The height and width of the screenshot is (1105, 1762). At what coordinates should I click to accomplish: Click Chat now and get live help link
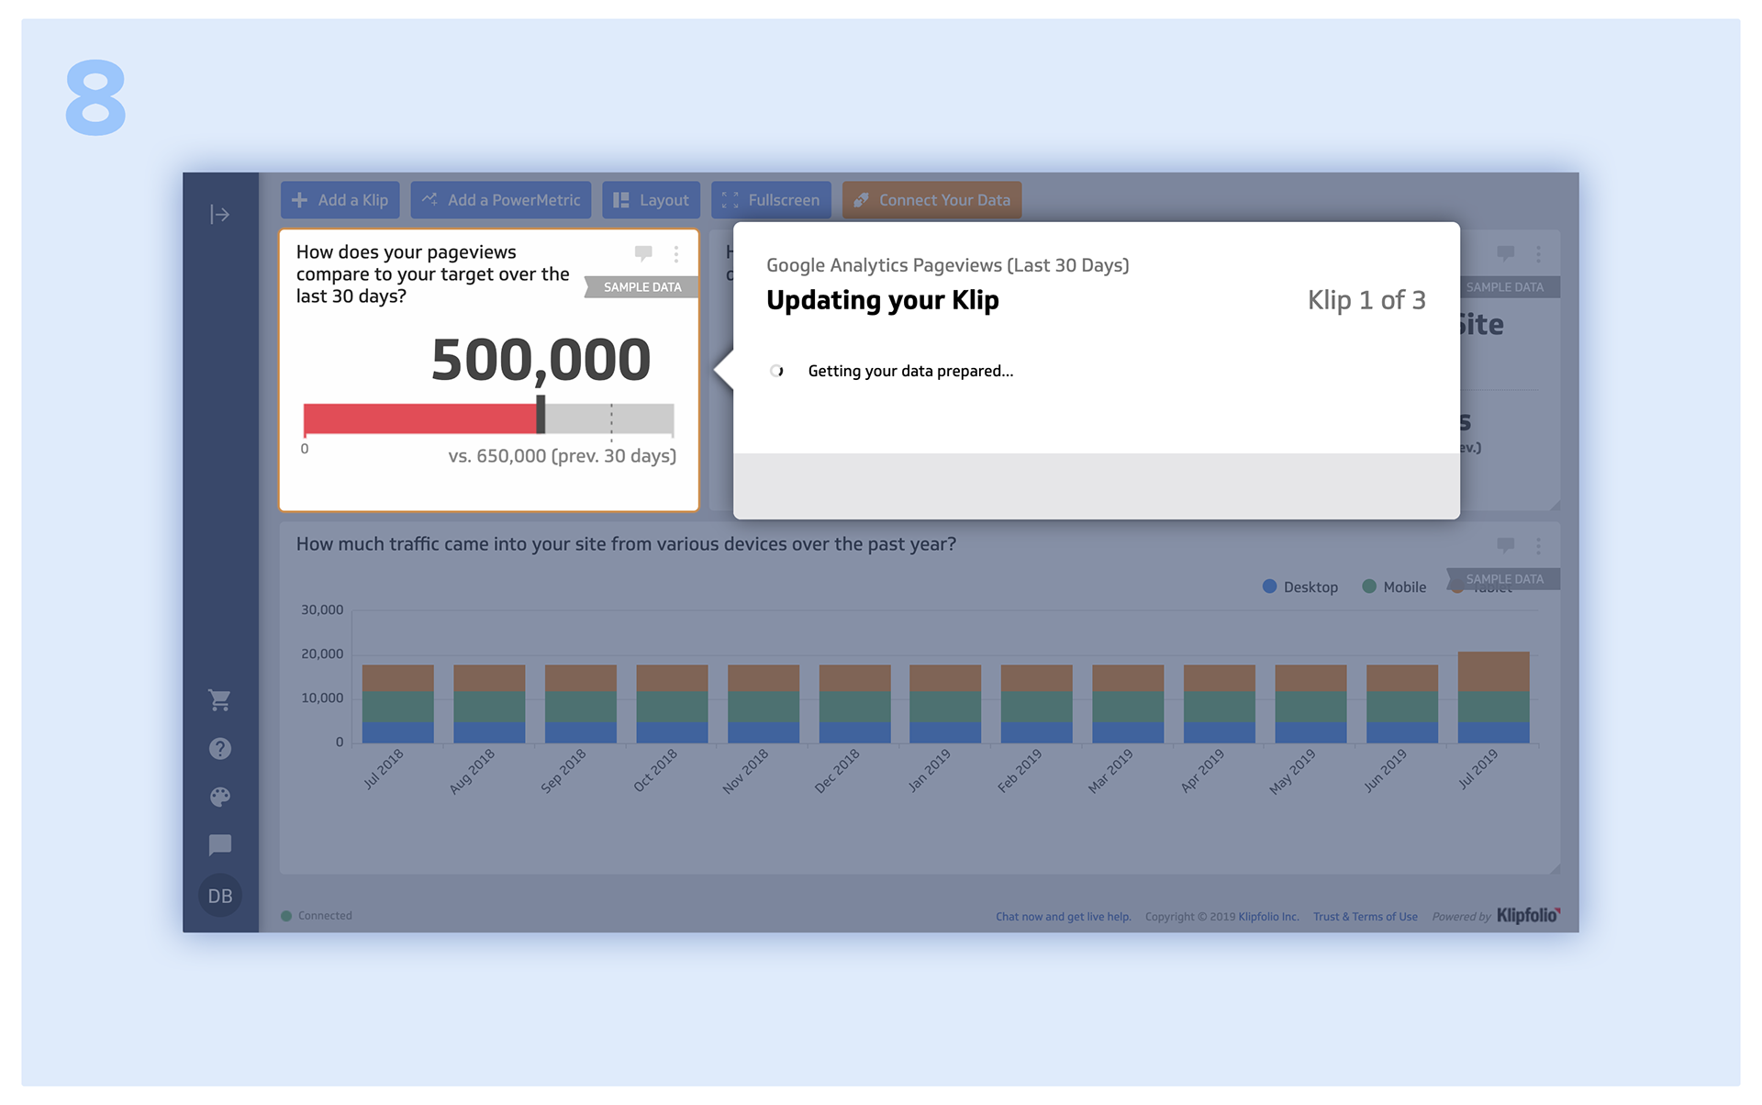(1064, 917)
